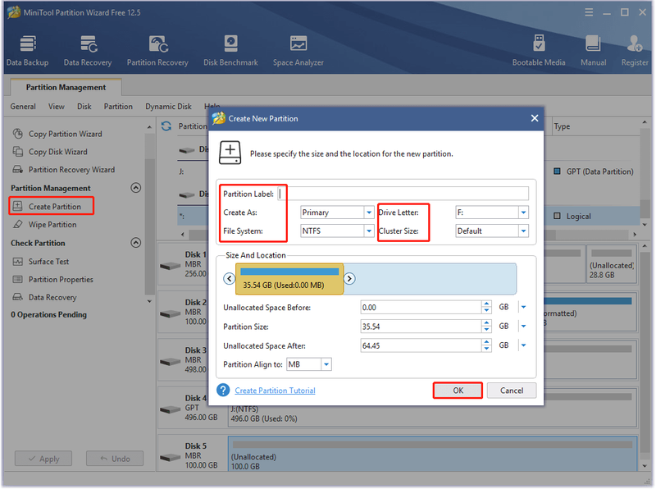Create Bootable Media
Image resolution: width=656 pixels, height=489 pixels.
539,51
